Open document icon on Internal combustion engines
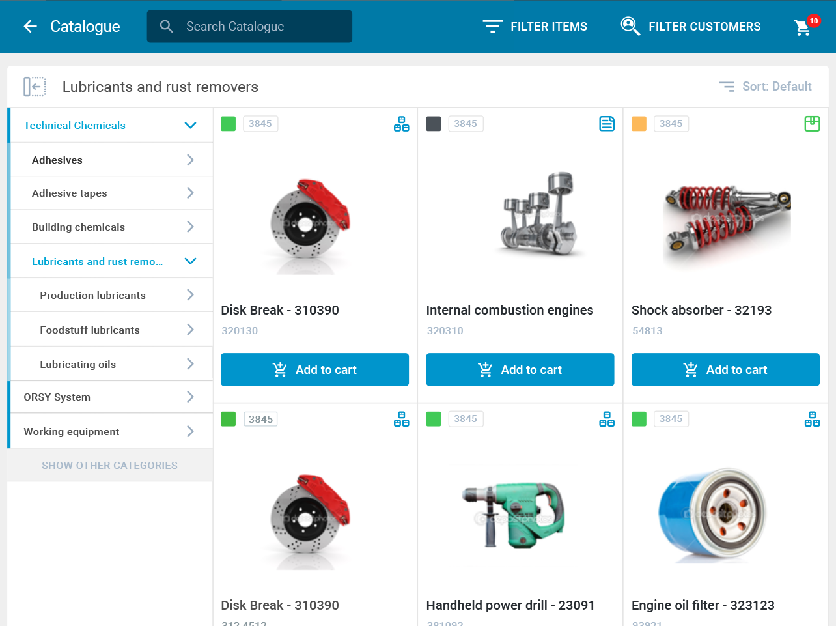 click(x=607, y=124)
